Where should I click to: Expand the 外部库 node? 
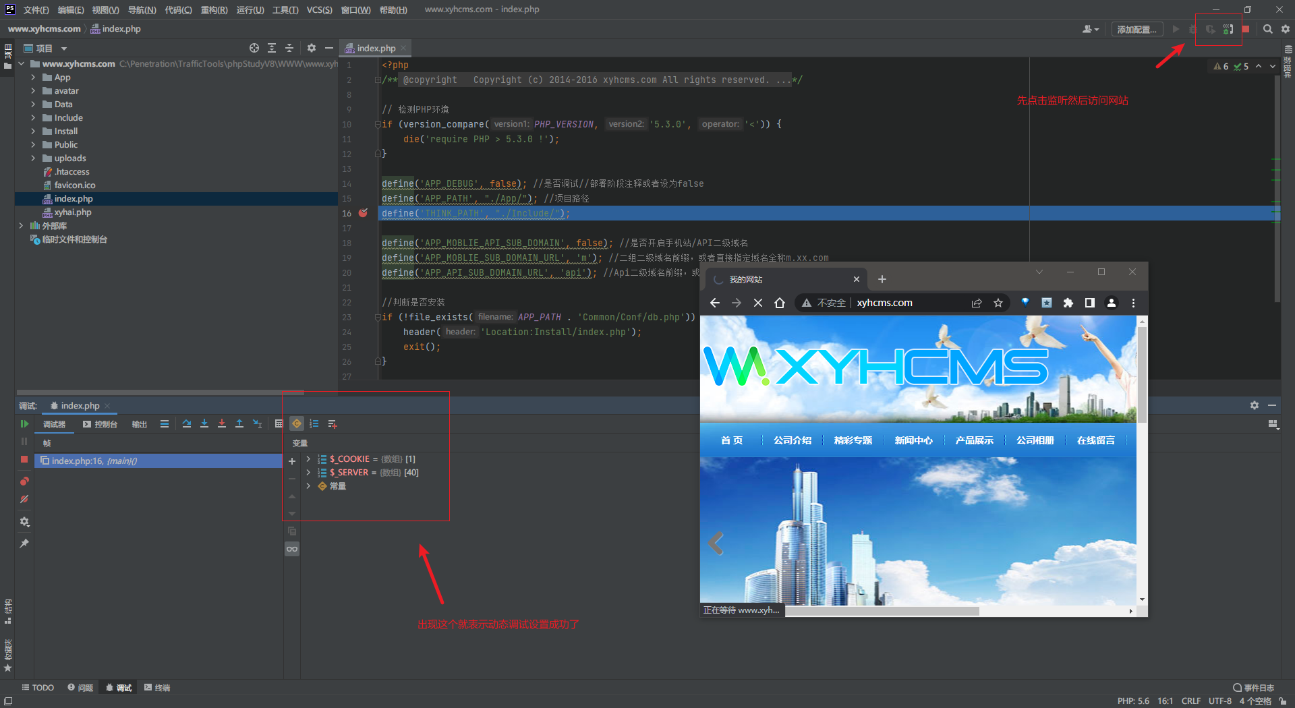point(21,226)
